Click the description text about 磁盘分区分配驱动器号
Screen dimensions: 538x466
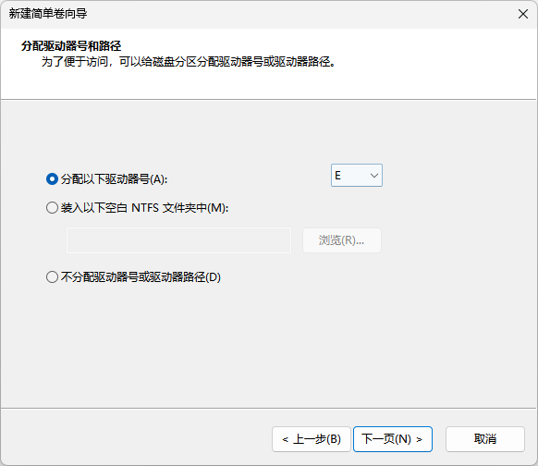pyautogui.click(x=189, y=62)
